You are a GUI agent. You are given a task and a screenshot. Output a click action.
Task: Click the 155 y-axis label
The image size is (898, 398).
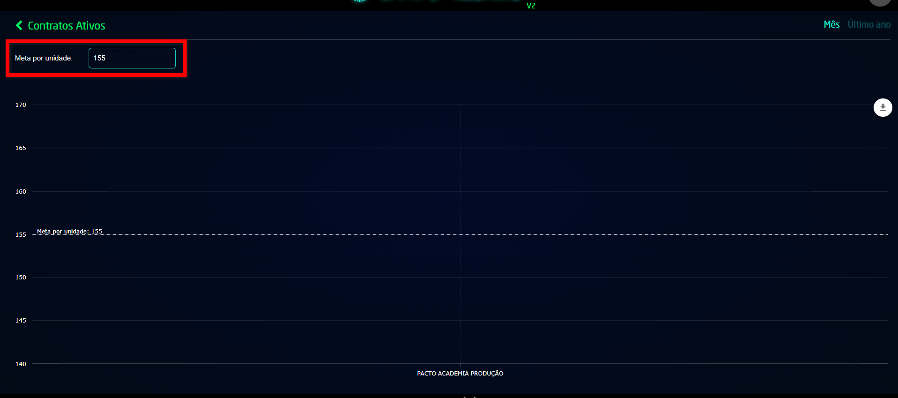21,234
